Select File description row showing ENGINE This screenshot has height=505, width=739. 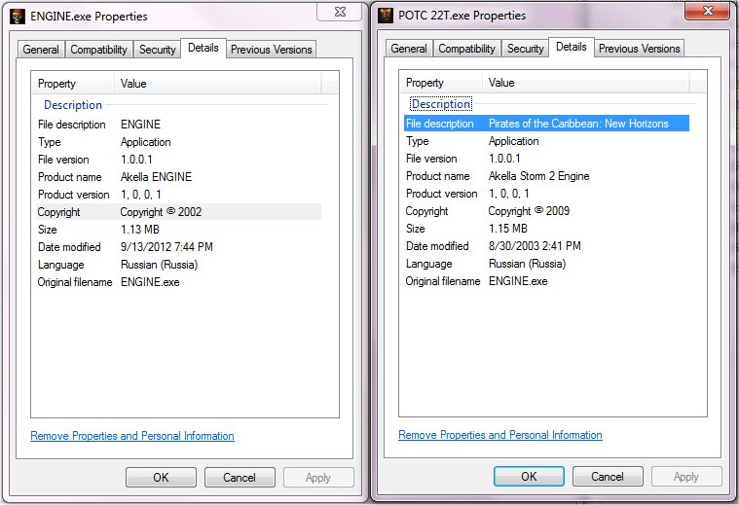178,125
